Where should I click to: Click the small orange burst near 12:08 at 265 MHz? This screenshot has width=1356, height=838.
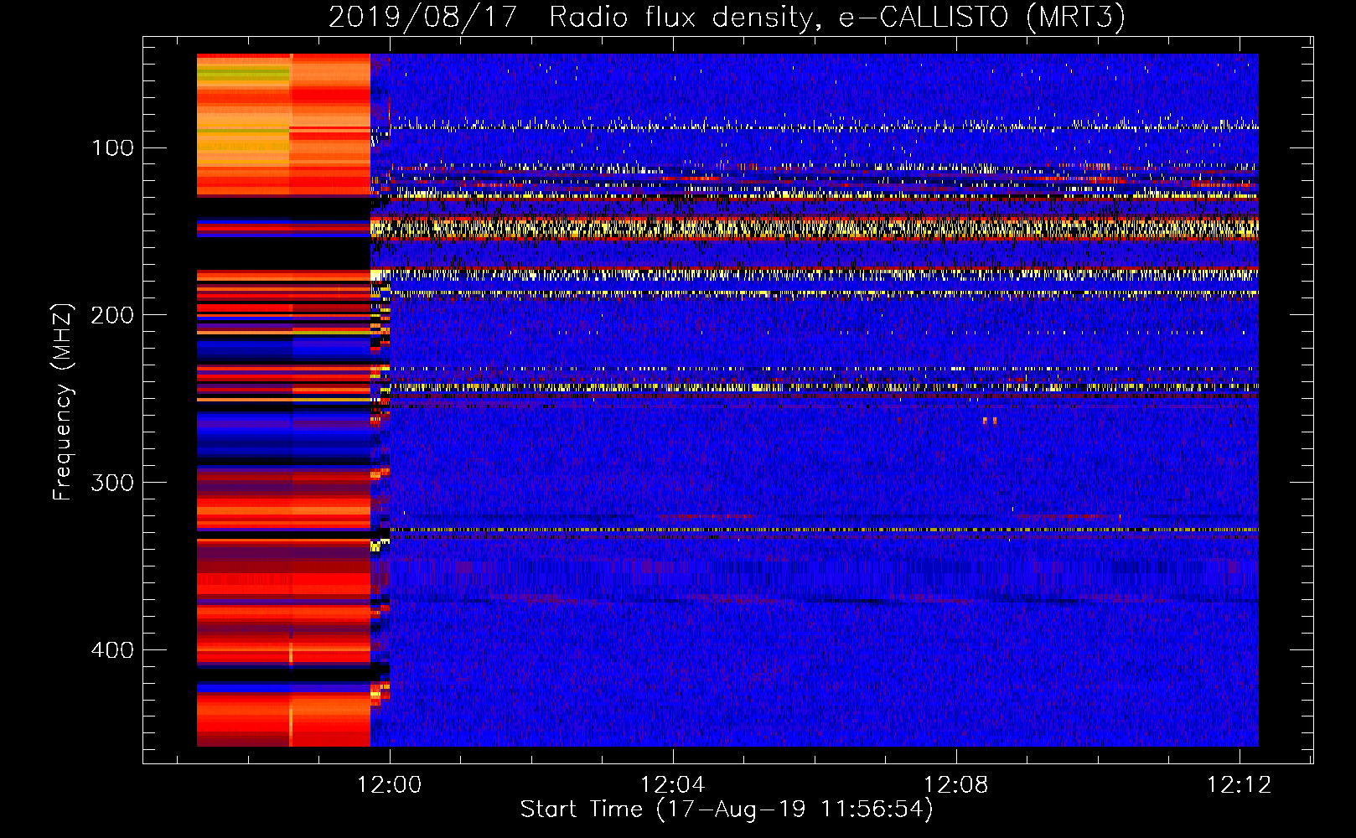pyautogui.click(x=990, y=421)
